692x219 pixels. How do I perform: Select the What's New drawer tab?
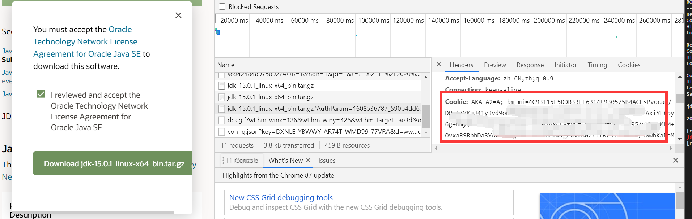click(285, 161)
